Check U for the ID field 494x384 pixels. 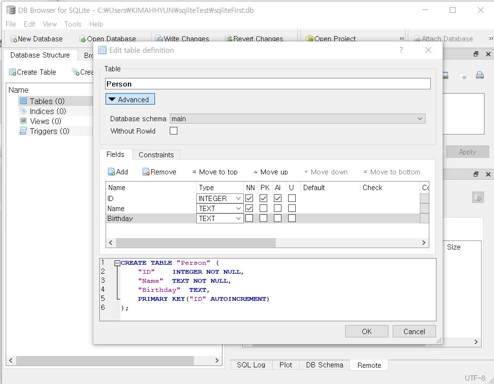(292, 199)
